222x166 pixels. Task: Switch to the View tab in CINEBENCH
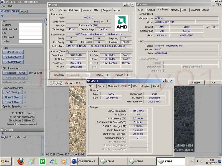(24, 12)
